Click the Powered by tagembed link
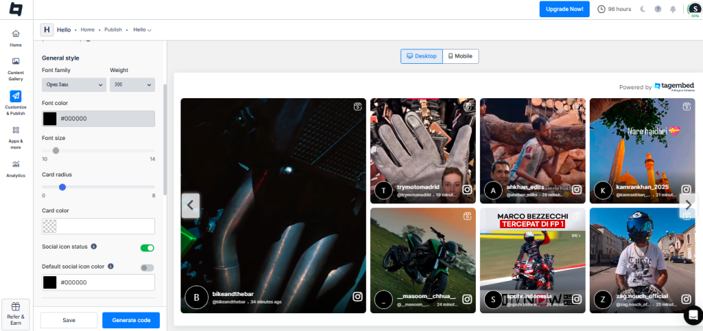 [656, 87]
